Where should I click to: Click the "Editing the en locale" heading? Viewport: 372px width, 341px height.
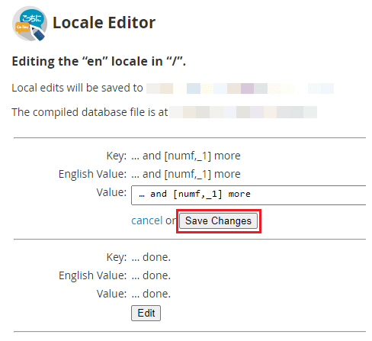[99, 61]
